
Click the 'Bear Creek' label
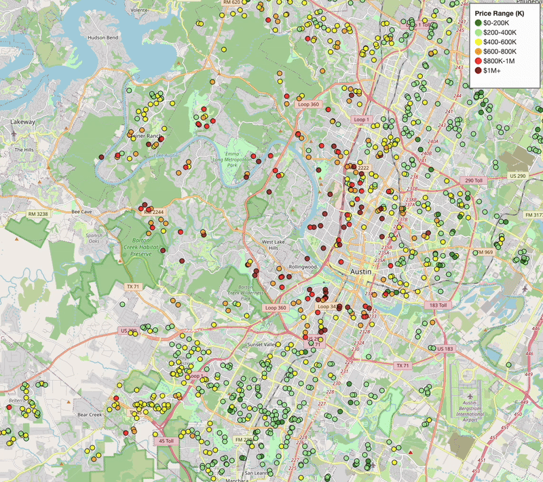tap(90, 415)
